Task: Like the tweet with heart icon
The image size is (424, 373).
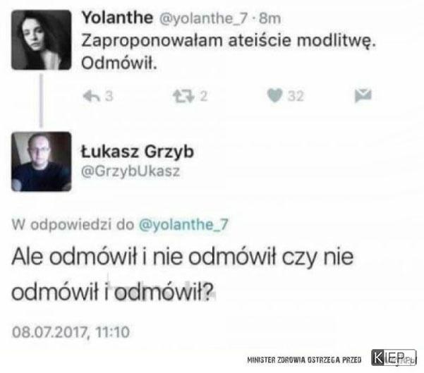Action: click(x=274, y=96)
